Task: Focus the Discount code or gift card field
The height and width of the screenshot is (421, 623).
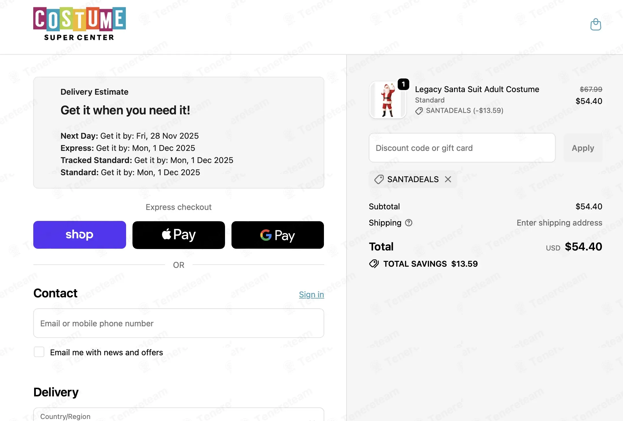Action: pyautogui.click(x=462, y=148)
